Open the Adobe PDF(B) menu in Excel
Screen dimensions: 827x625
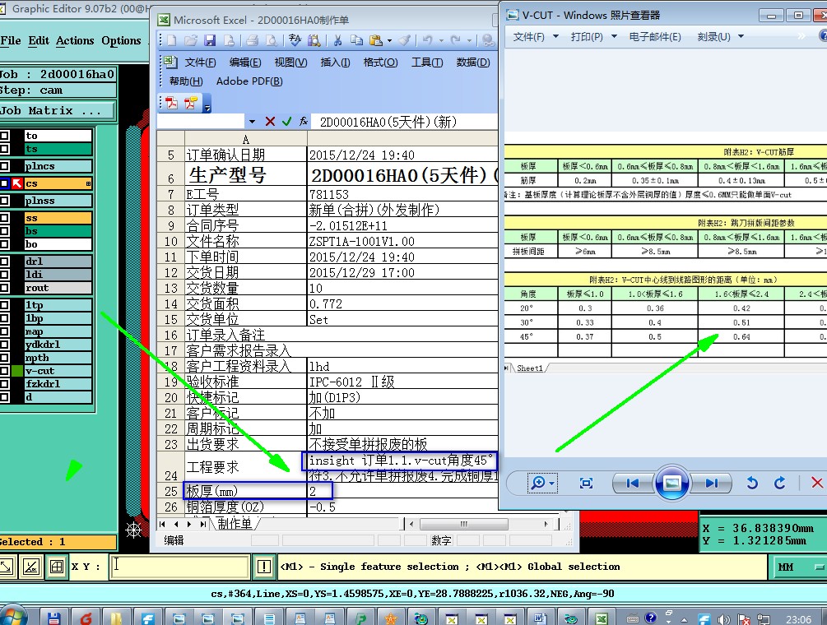click(249, 81)
